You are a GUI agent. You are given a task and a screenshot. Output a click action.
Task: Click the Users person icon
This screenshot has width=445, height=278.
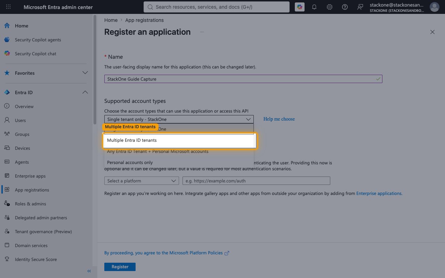click(x=7, y=120)
